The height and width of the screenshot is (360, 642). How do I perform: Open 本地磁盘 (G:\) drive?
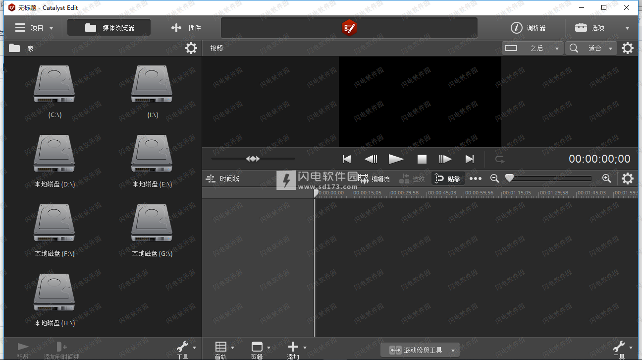tap(152, 231)
